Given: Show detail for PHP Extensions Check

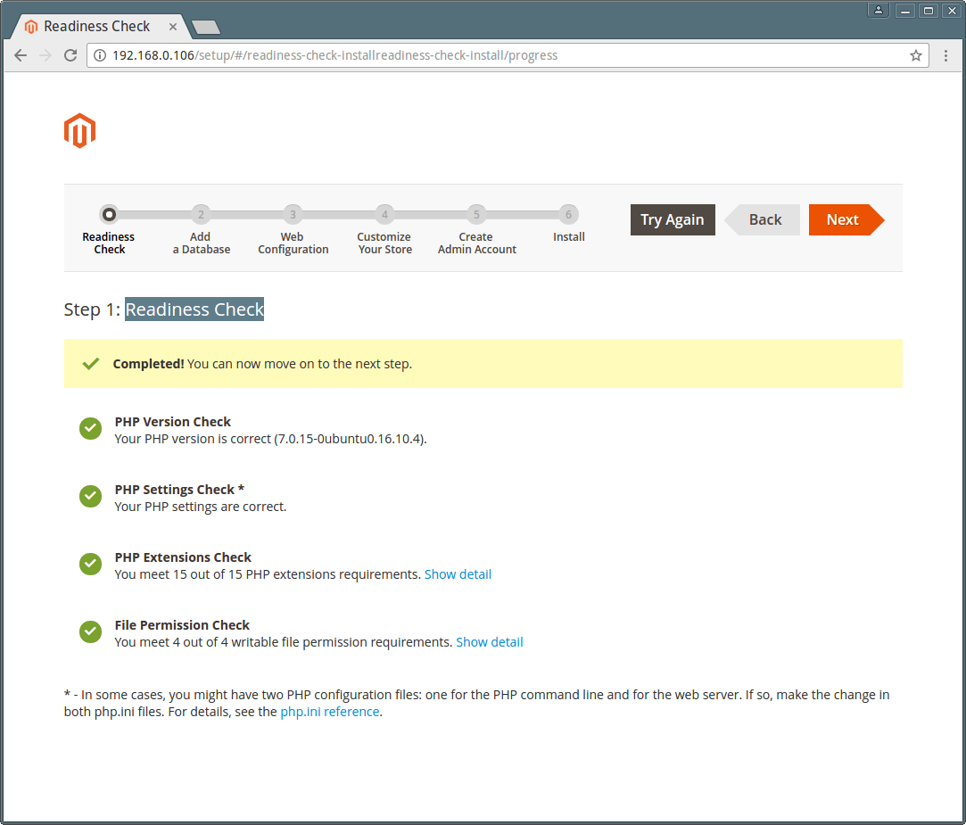Looking at the screenshot, I should point(458,574).
